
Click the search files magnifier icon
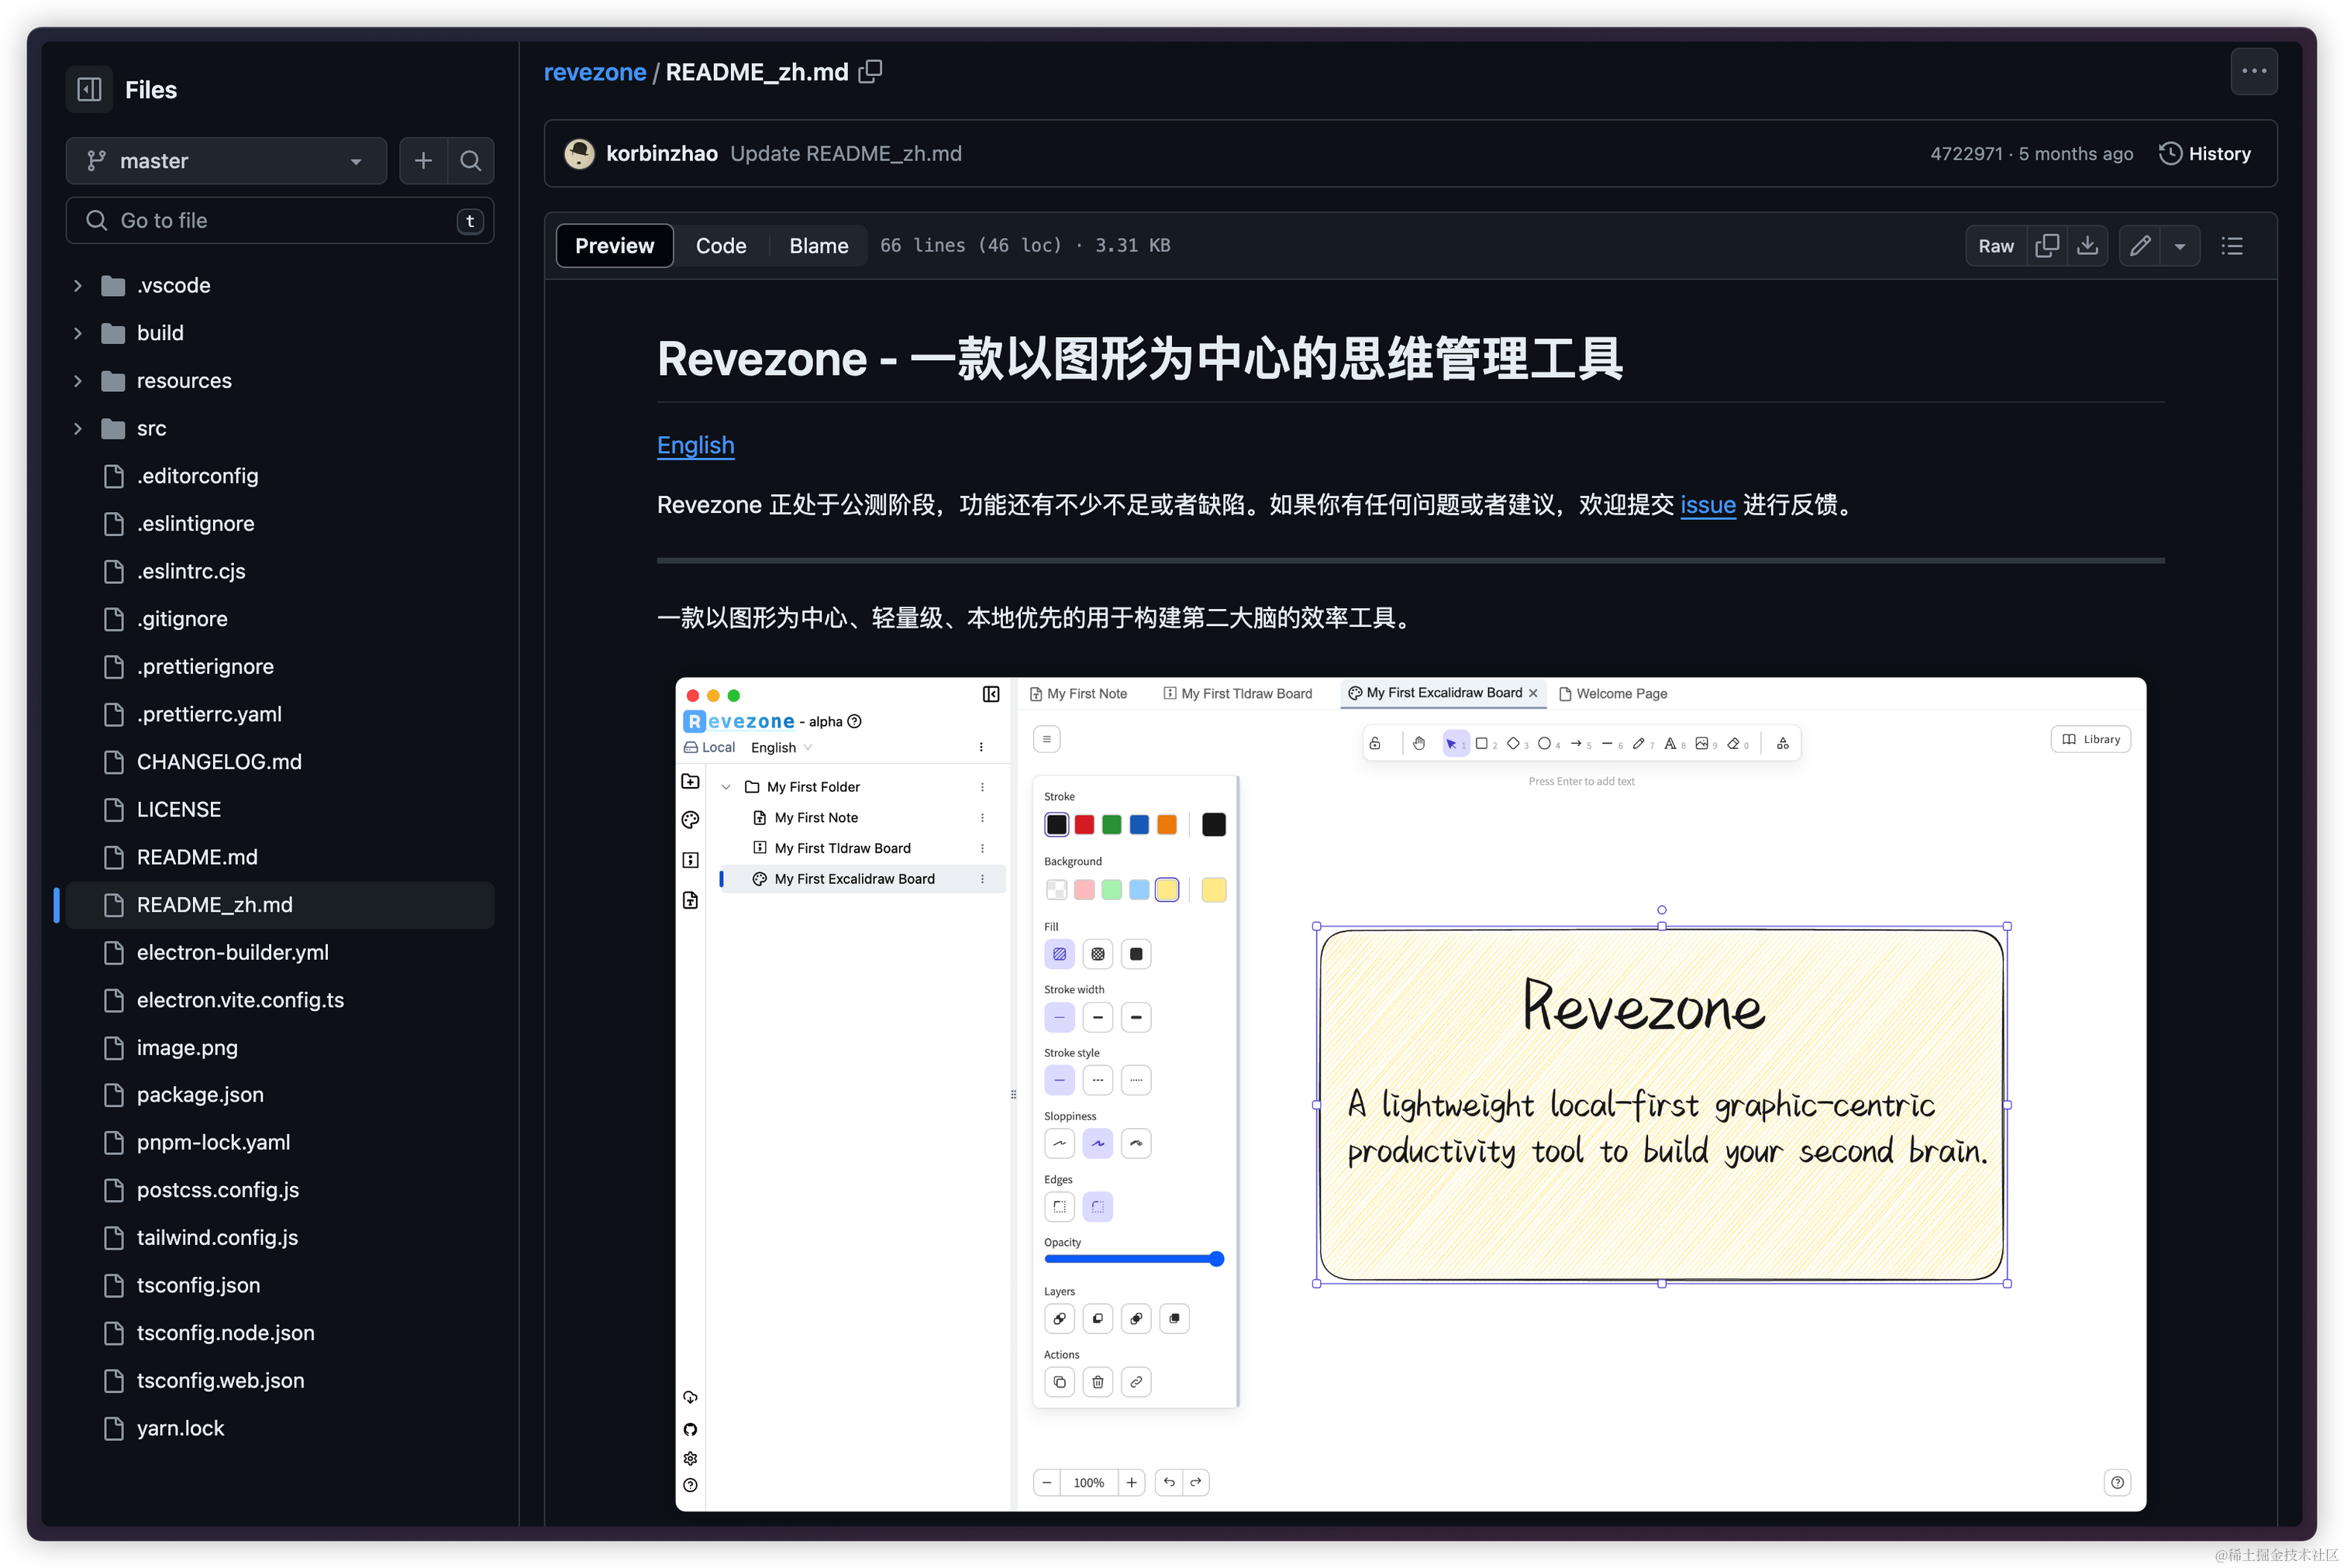[x=471, y=161]
